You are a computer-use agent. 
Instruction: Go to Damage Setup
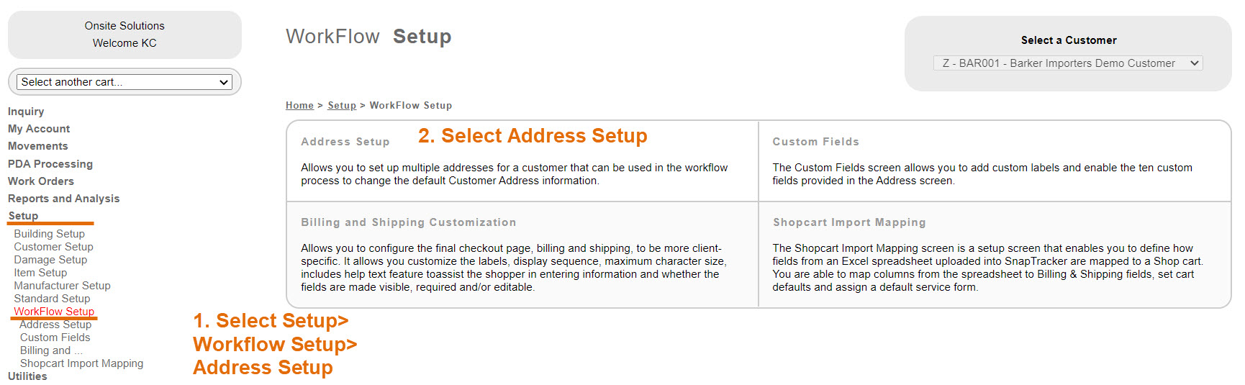50,260
